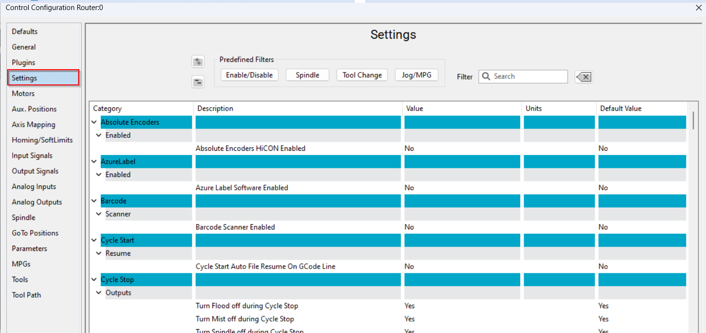The image size is (706, 333).
Task: Collapse the Absolute Encoders category
Action: (x=94, y=122)
